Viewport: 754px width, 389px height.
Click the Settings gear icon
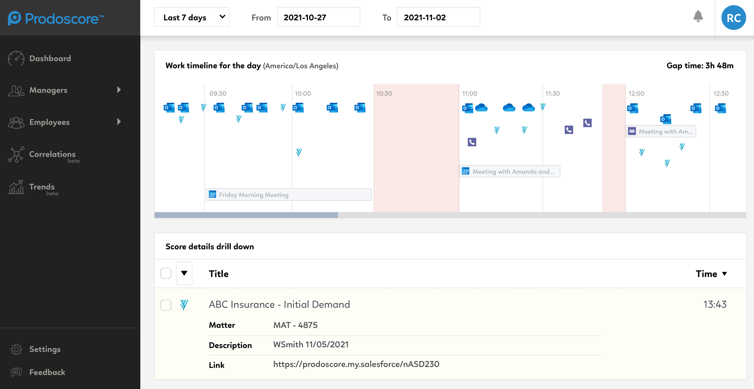click(16, 349)
